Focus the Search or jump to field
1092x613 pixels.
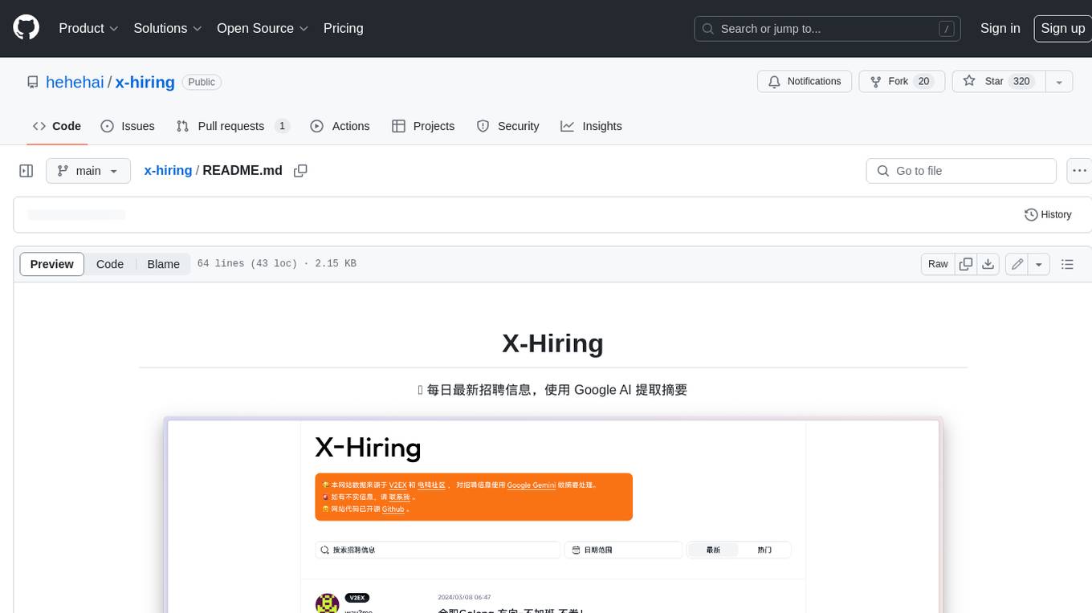point(828,29)
